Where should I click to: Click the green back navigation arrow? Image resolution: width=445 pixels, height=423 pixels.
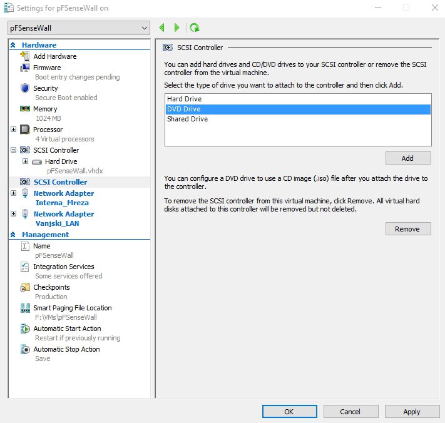pyautogui.click(x=162, y=28)
